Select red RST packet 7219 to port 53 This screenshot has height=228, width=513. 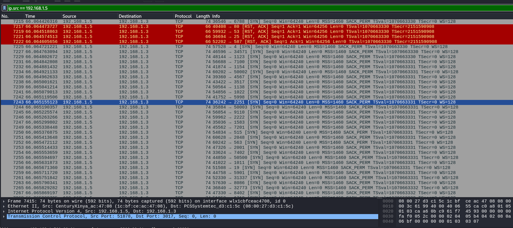tap(257, 32)
